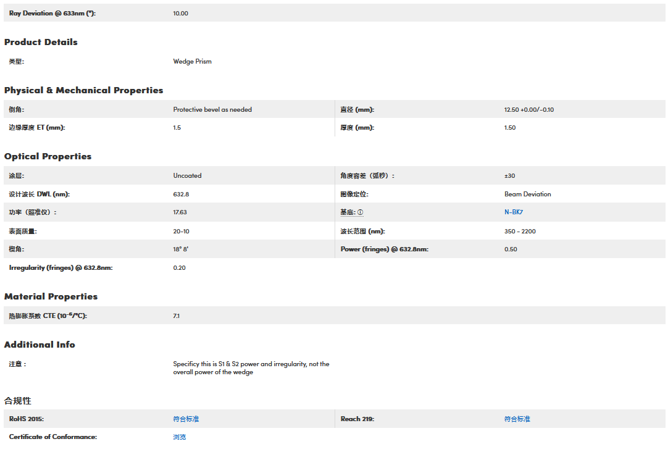This screenshot has height=452, width=668.
Task: Click the Material Properties heading
Action: point(51,296)
